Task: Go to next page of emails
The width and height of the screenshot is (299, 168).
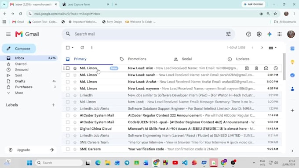Action: click(x=262, y=47)
